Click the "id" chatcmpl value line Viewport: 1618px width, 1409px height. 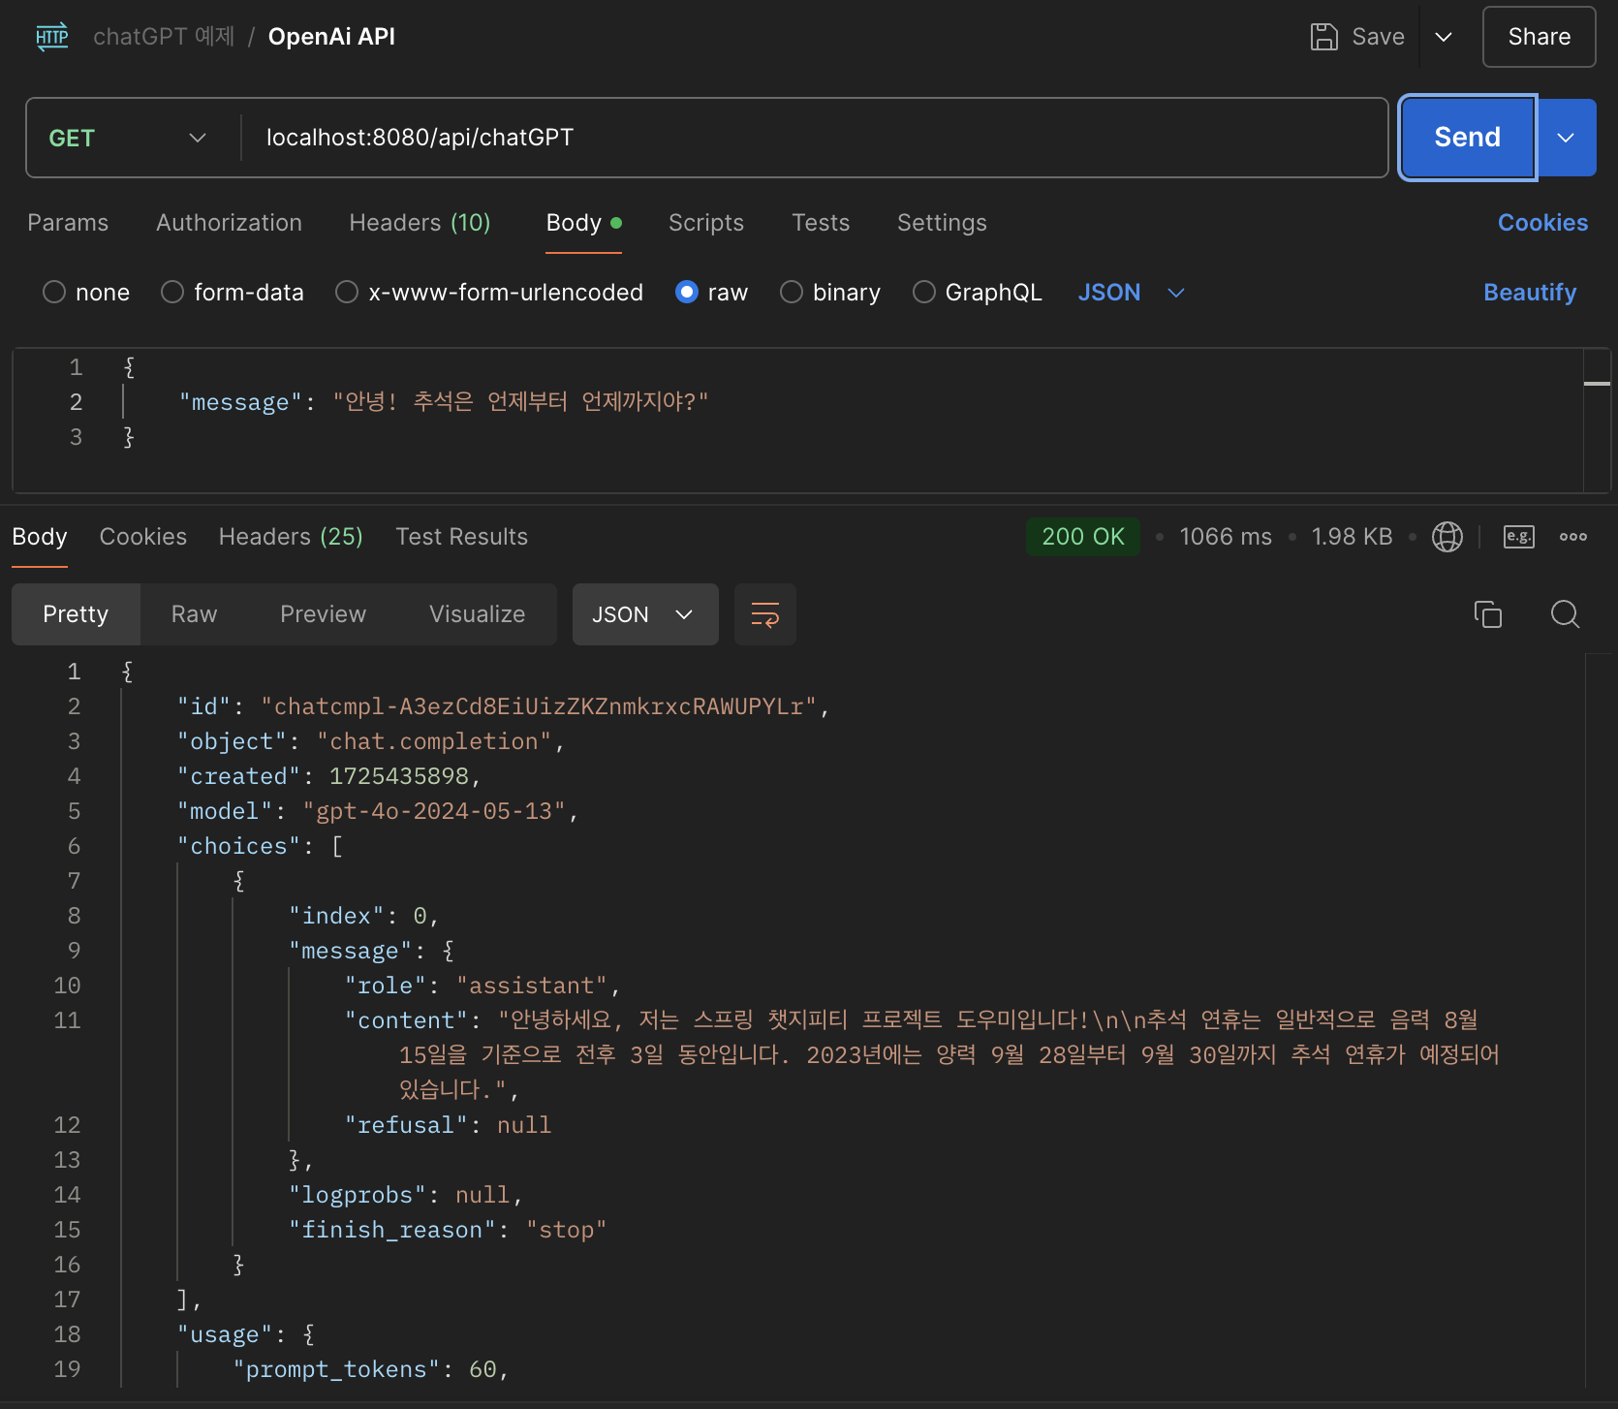click(503, 706)
